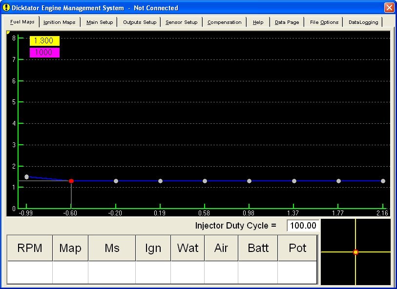Image resolution: width=397 pixels, height=289 pixels.
Task: Go to the Sensor Setup tab
Action: point(182,22)
